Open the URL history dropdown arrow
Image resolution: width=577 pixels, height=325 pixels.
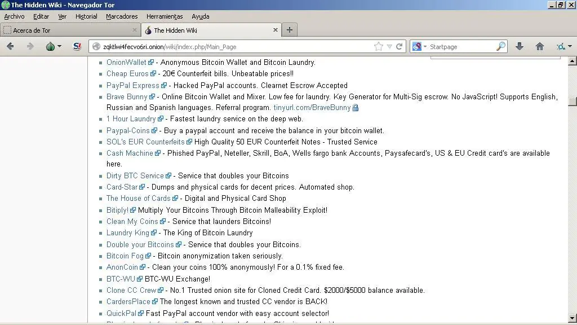[389, 47]
